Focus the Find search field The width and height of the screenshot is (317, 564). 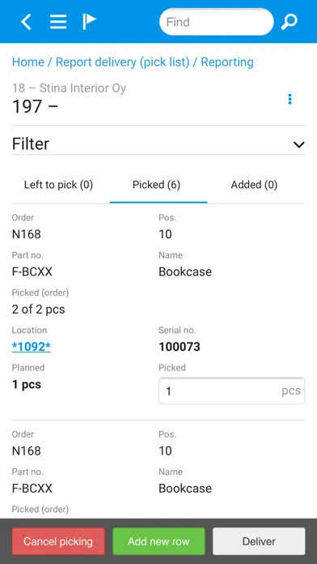217,22
